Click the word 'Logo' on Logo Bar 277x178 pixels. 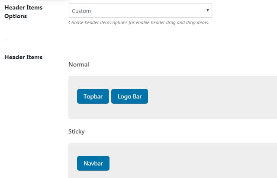coord(124,97)
